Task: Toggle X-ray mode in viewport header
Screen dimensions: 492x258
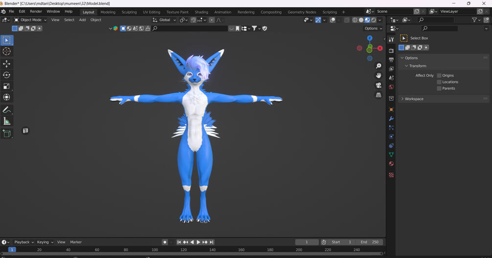Action: point(347,20)
